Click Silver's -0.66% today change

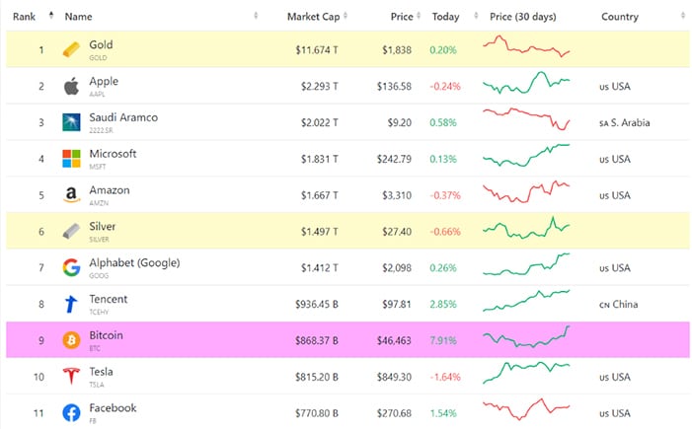[x=445, y=232]
